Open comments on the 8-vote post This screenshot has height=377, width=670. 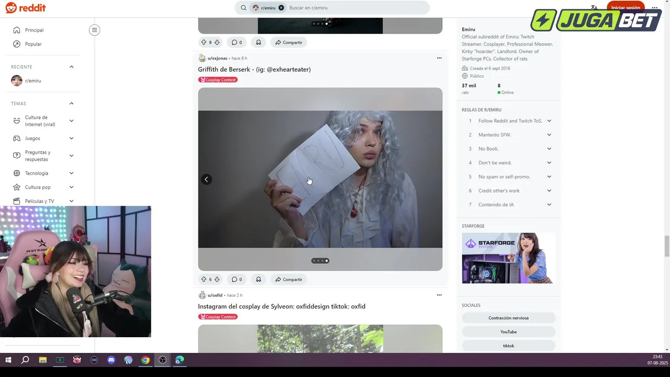click(x=237, y=42)
